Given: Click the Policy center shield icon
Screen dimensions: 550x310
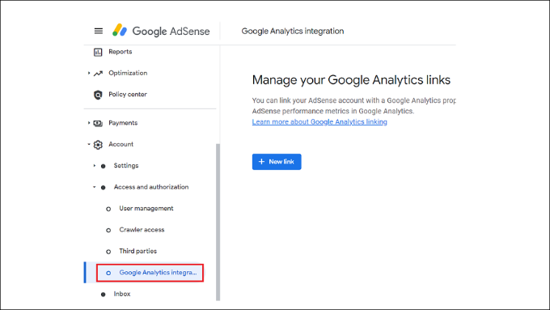Looking at the screenshot, I should (98, 95).
